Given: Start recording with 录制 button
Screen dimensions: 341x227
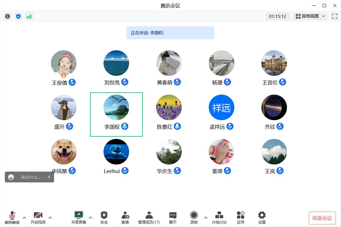Looking at the screenshot, I should [x=194, y=218].
